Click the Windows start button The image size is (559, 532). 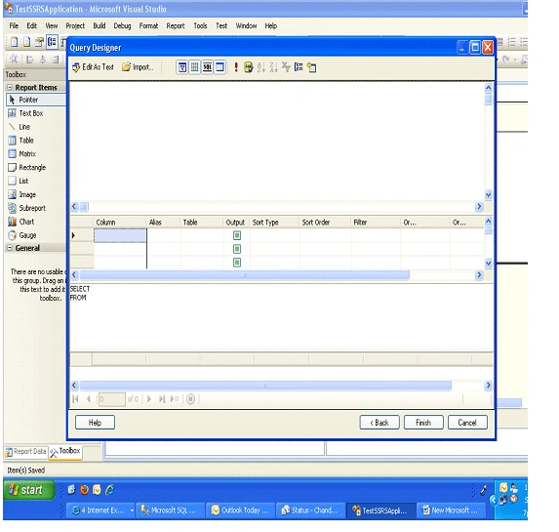point(29,490)
